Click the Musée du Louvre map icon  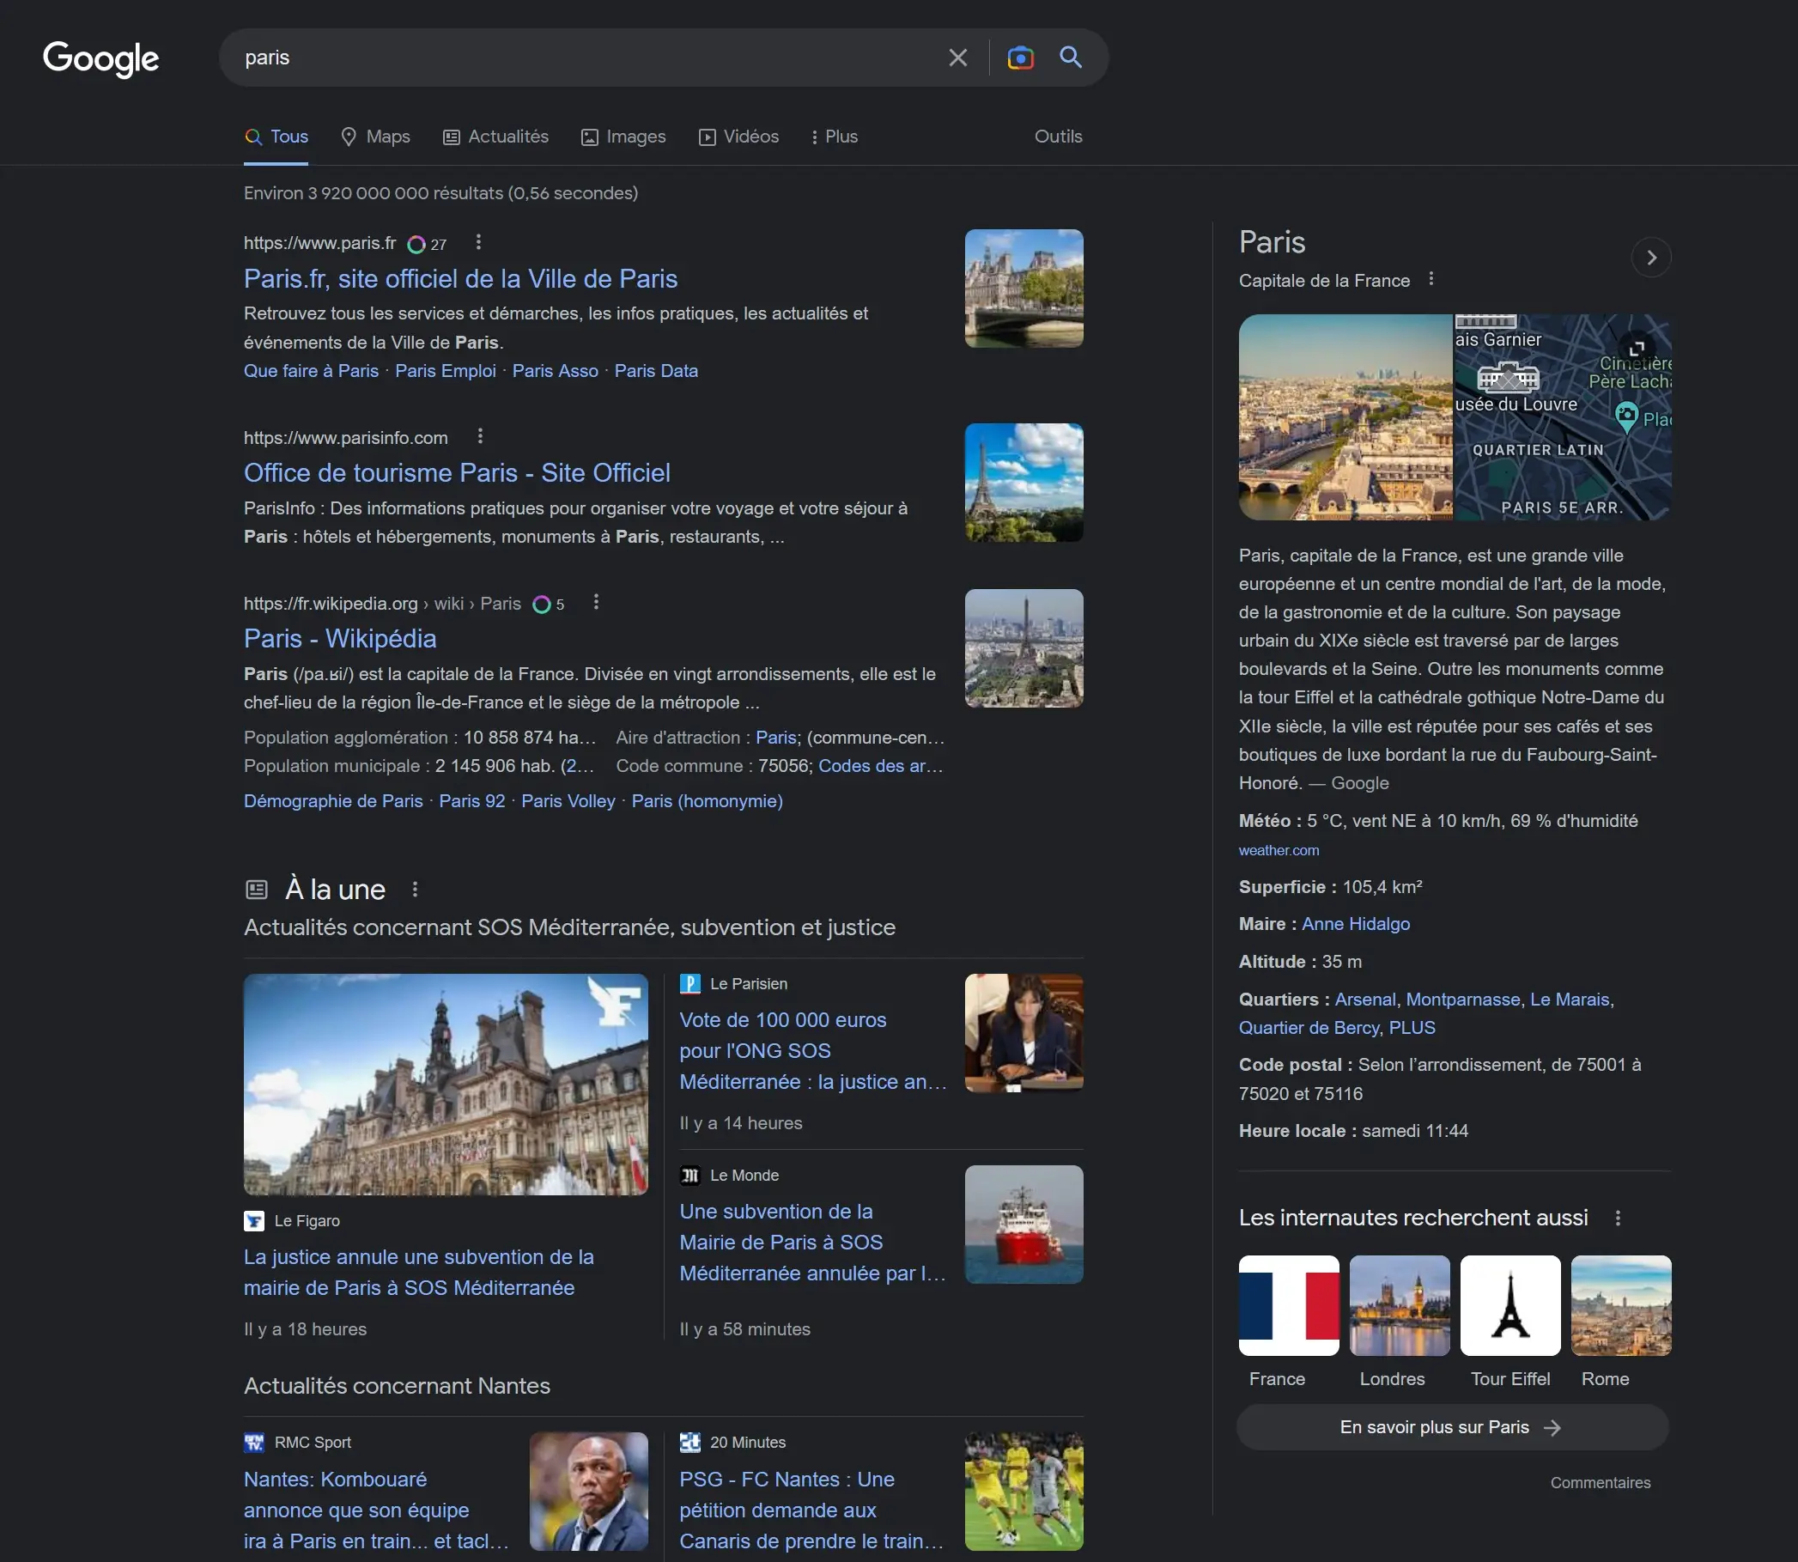coord(1508,378)
